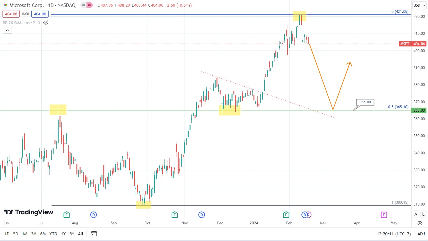This screenshot has height=241, width=428.
Task: Click the TradingView logo
Action: (29, 212)
